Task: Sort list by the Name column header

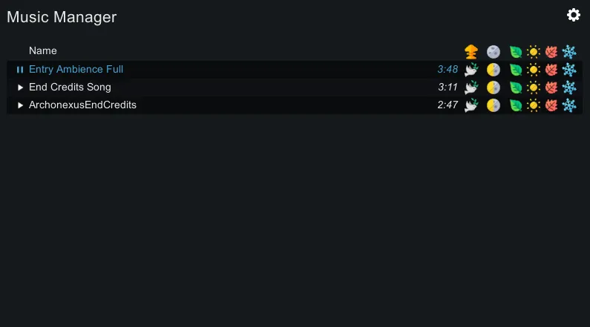Action: pos(43,50)
